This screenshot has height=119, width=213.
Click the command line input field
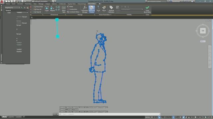click(109, 114)
